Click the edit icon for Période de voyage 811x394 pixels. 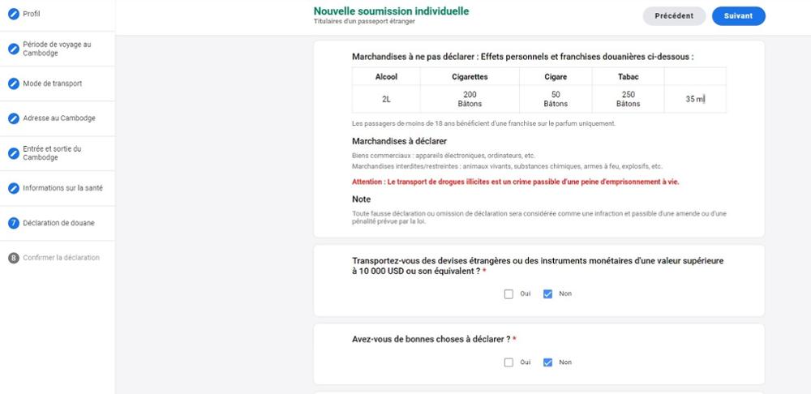pos(14,49)
